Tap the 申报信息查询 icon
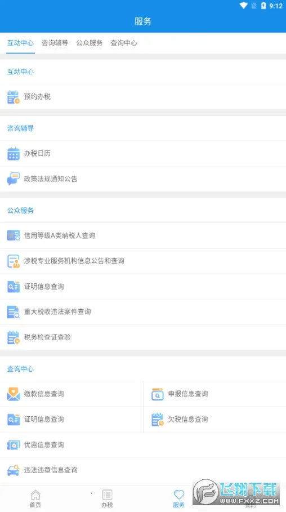 [158, 394]
